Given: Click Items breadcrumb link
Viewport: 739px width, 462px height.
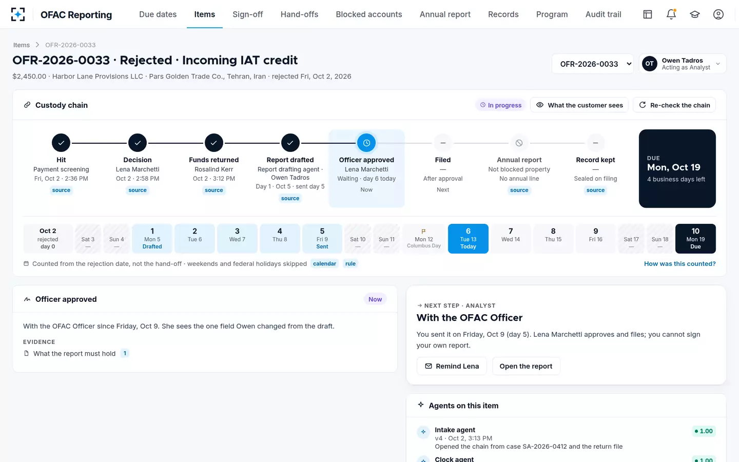Looking at the screenshot, I should [x=22, y=45].
